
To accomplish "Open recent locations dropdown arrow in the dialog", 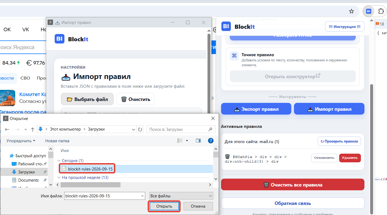I will 25,130.
